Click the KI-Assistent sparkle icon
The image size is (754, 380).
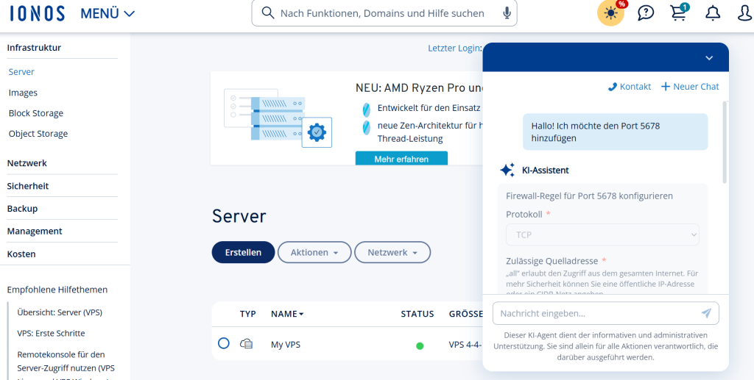coord(507,170)
